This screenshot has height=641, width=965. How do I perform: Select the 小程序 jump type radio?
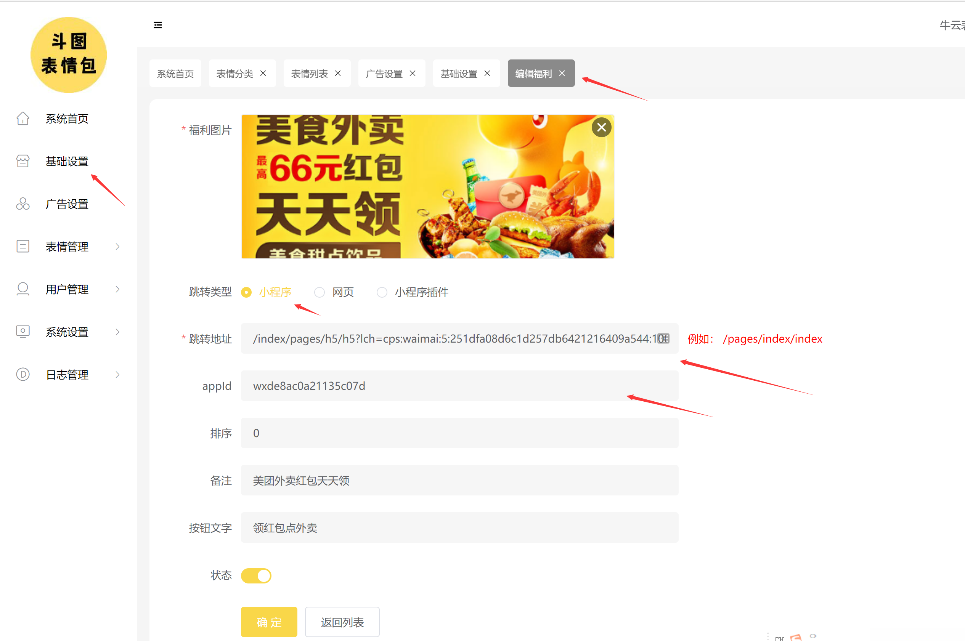click(x=246, y=292)
